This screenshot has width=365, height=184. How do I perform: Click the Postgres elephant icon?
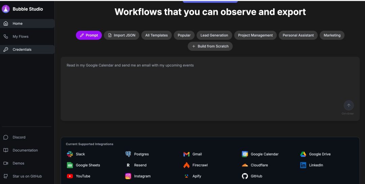click(128, 154)
